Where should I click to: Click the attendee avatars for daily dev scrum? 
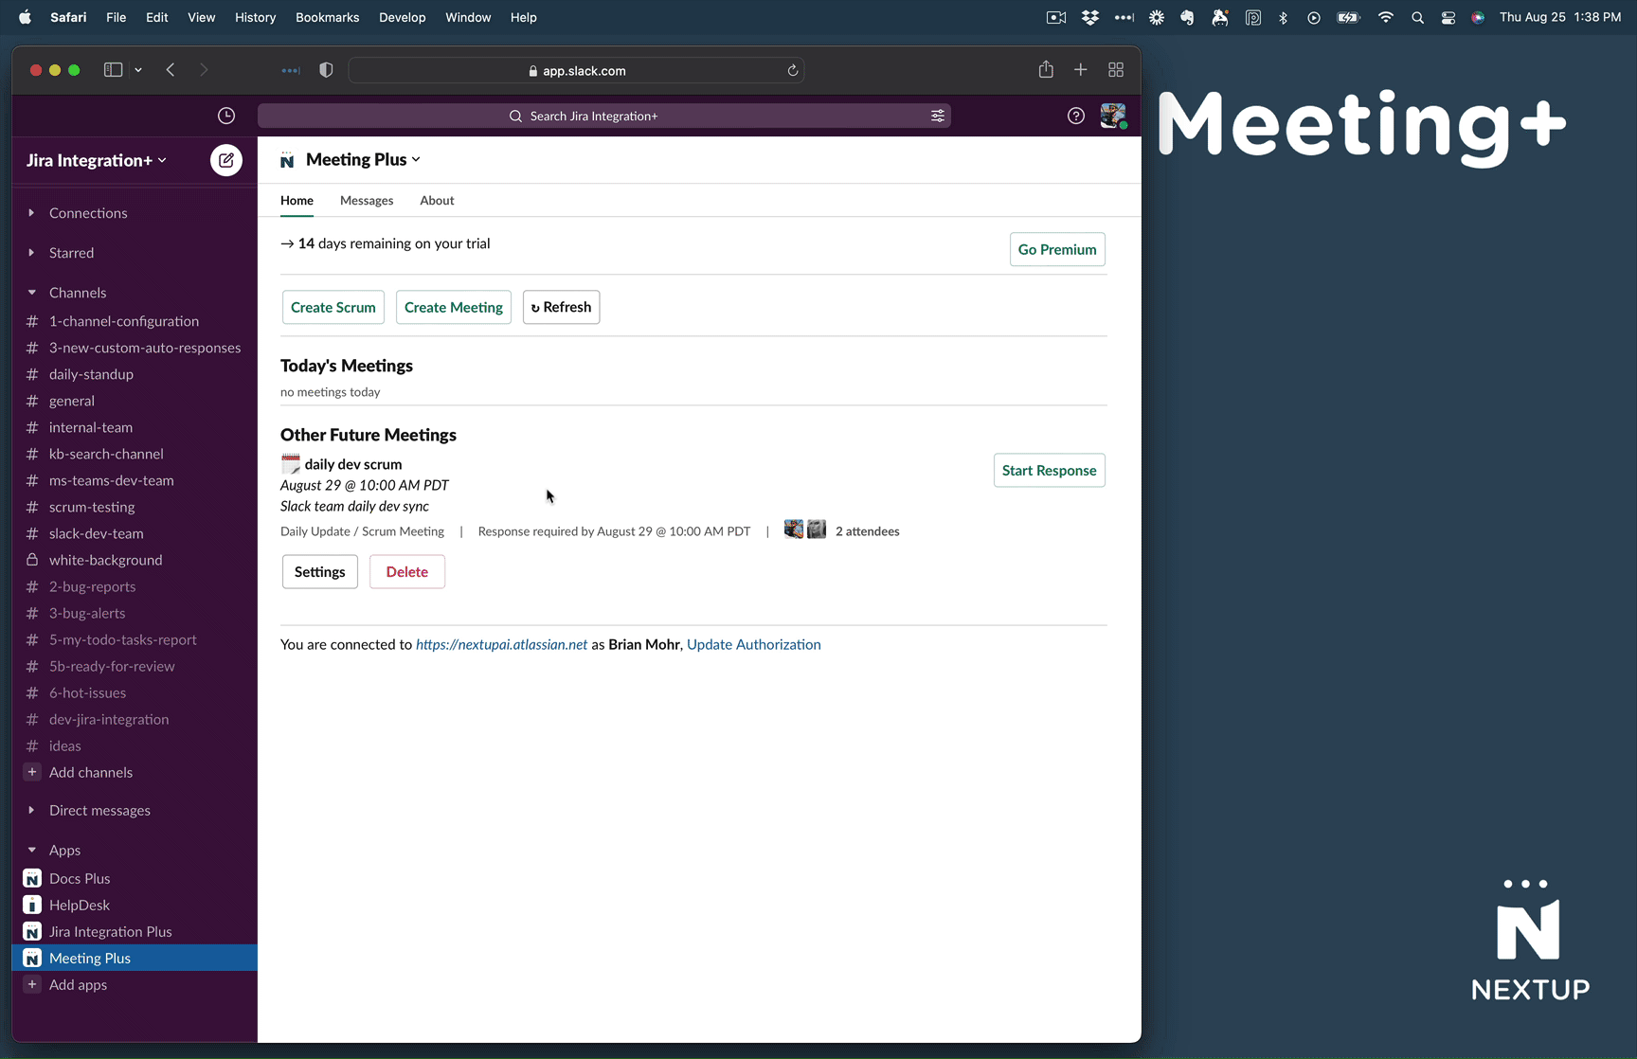(805, 529)
